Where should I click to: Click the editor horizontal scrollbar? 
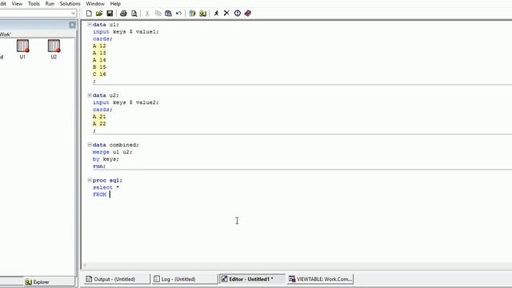click(297, 266)
